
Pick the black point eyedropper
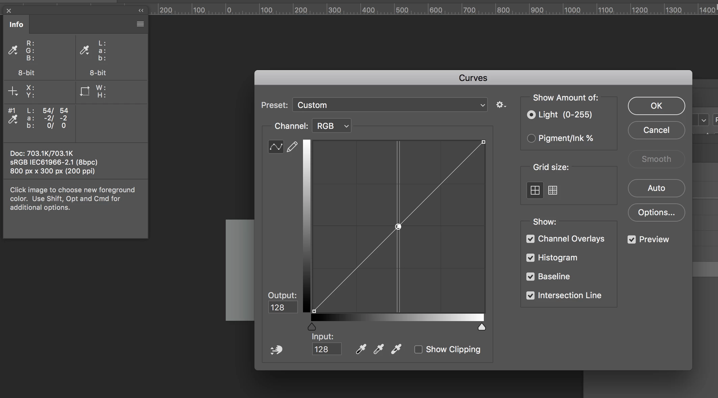pyautogui.click(x=361, y=349)
